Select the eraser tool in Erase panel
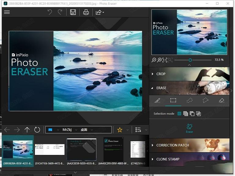The image size is (235, 176). pyautogui.click(x=222, y=100)
